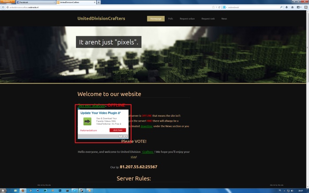Viewport: 309px width, 193px height.
Task: Switch to the Facebook tab
Action: tap(35, 2)
